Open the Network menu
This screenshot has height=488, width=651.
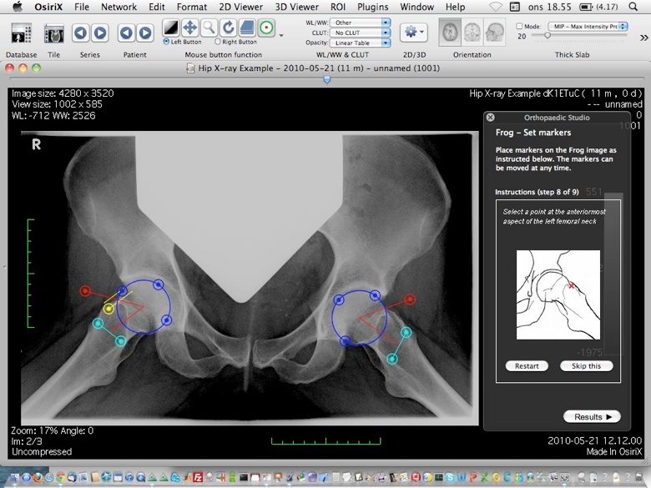click(x=119, y=7)
